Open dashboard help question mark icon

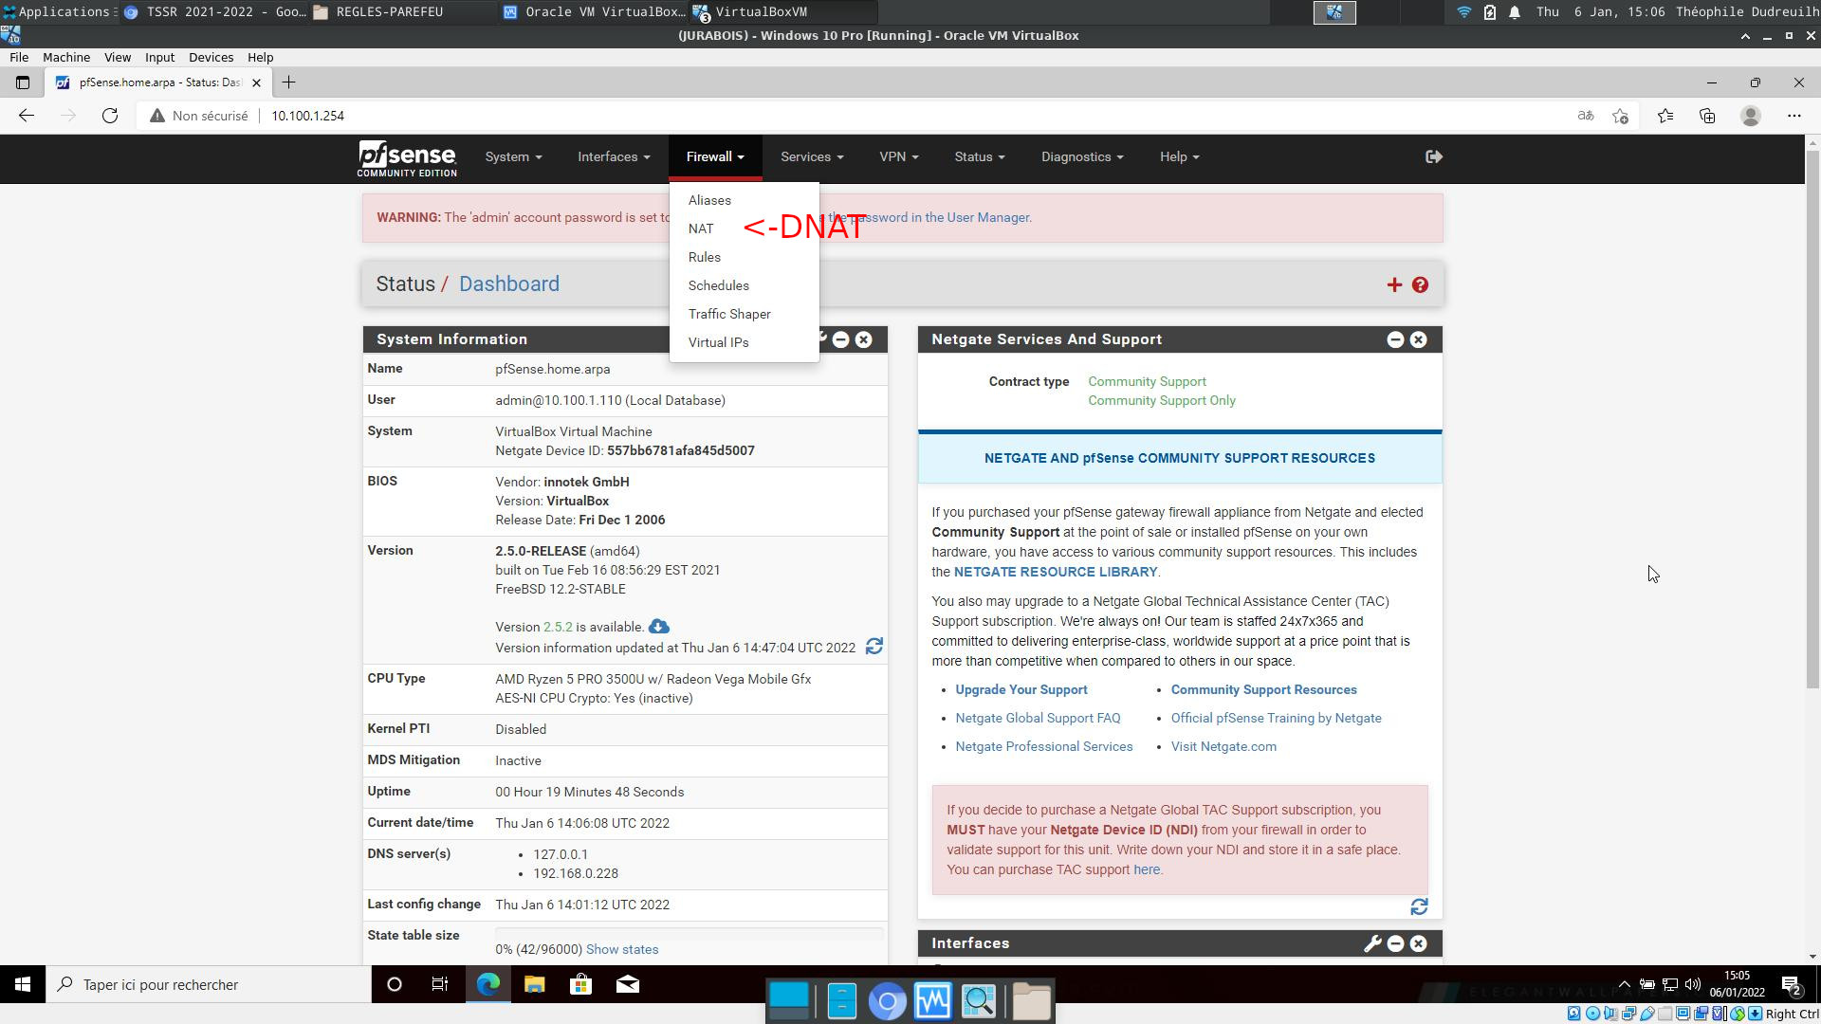(x=1420, y=284)
